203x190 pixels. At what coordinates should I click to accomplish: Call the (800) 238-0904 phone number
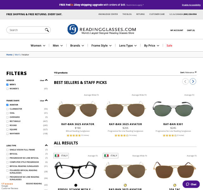tap(190, 14)
